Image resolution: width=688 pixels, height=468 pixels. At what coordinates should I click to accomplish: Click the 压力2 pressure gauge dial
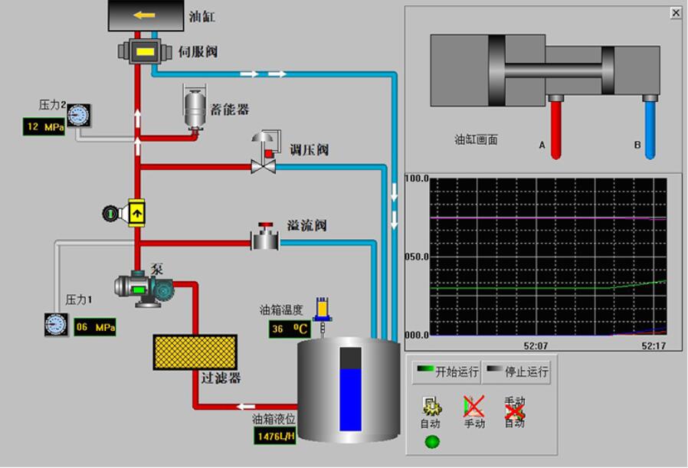(78, 115)
